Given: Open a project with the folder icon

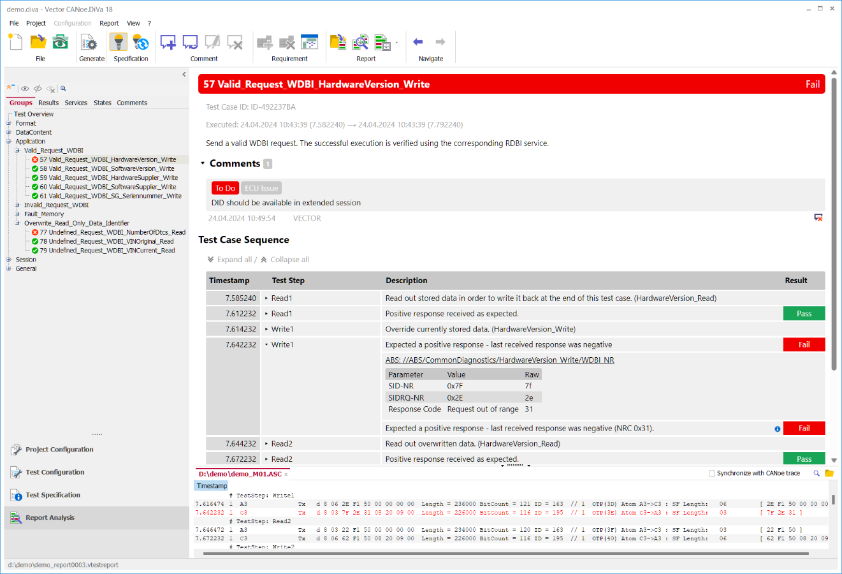Looking at the screenshot, I should 38,42.
